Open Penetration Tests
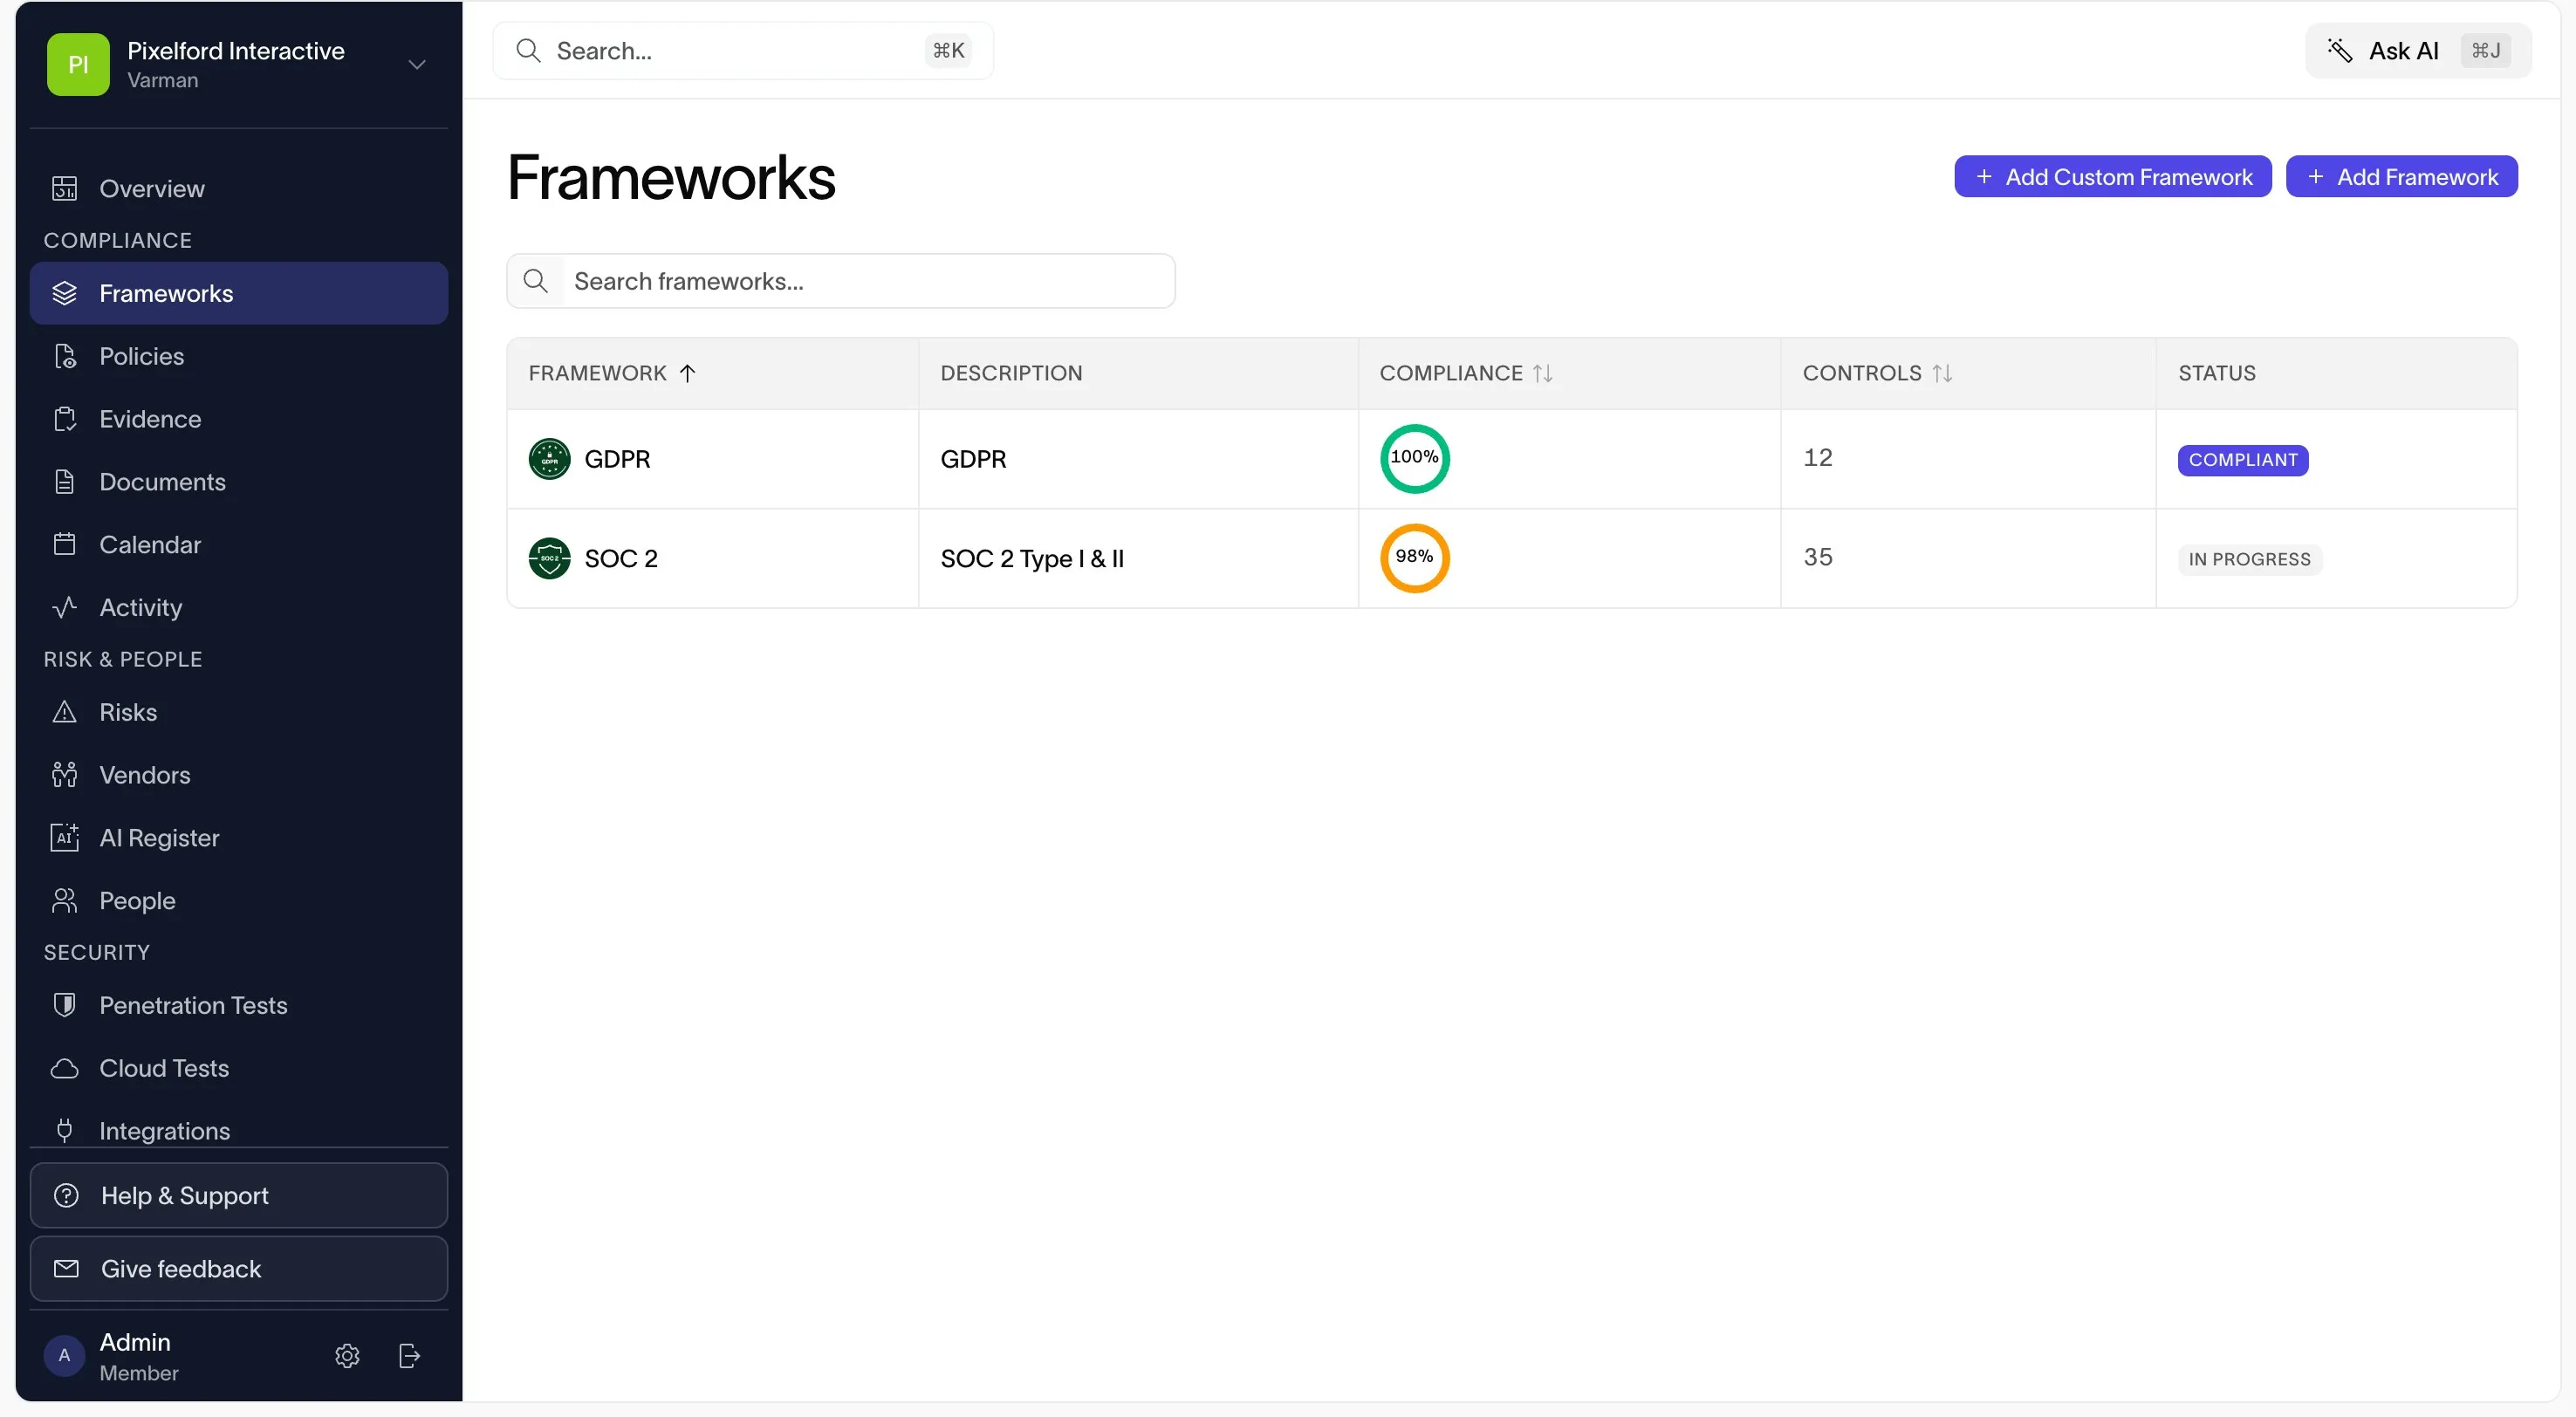 pyautogui.click(x=239, y=1005)
